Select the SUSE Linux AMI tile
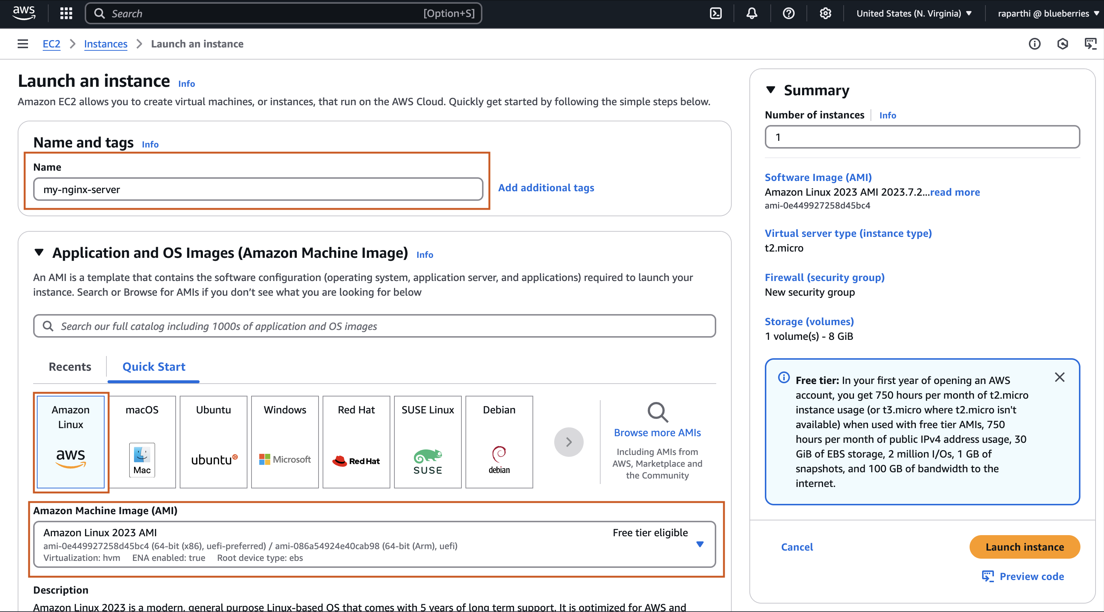This screenshot has width=1104, height=612. (x=428, y=442)
